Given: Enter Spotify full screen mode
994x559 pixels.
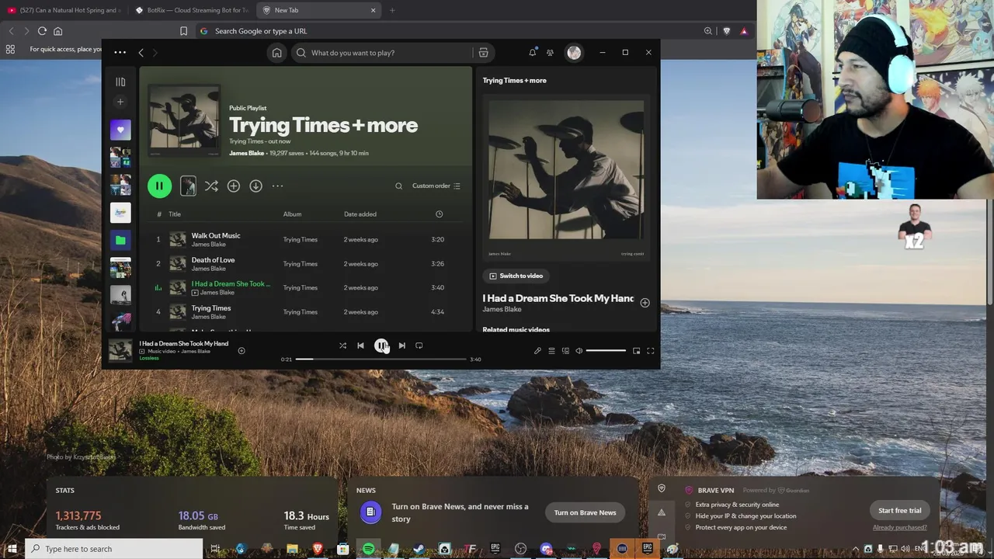Looking at the screenshot, I should (x=651, y=351).
